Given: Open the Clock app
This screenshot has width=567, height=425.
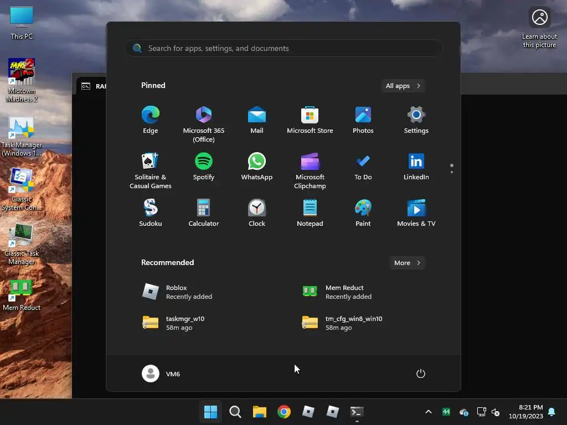Looking at the screenshot, I should [257, 213].
